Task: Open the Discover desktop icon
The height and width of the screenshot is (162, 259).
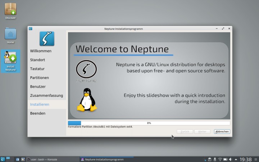Action: 10,11
